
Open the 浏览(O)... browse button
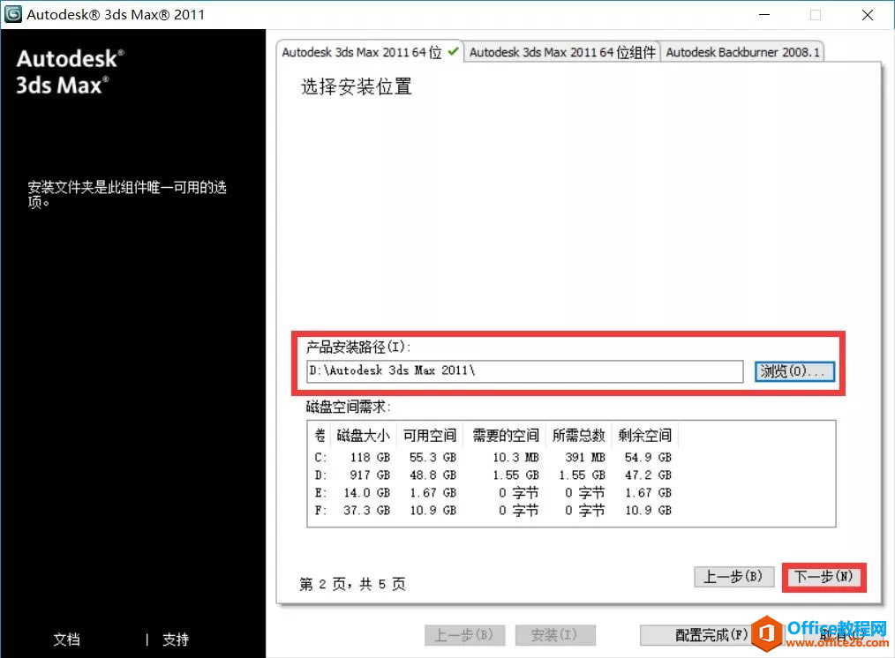click(794, 371)
